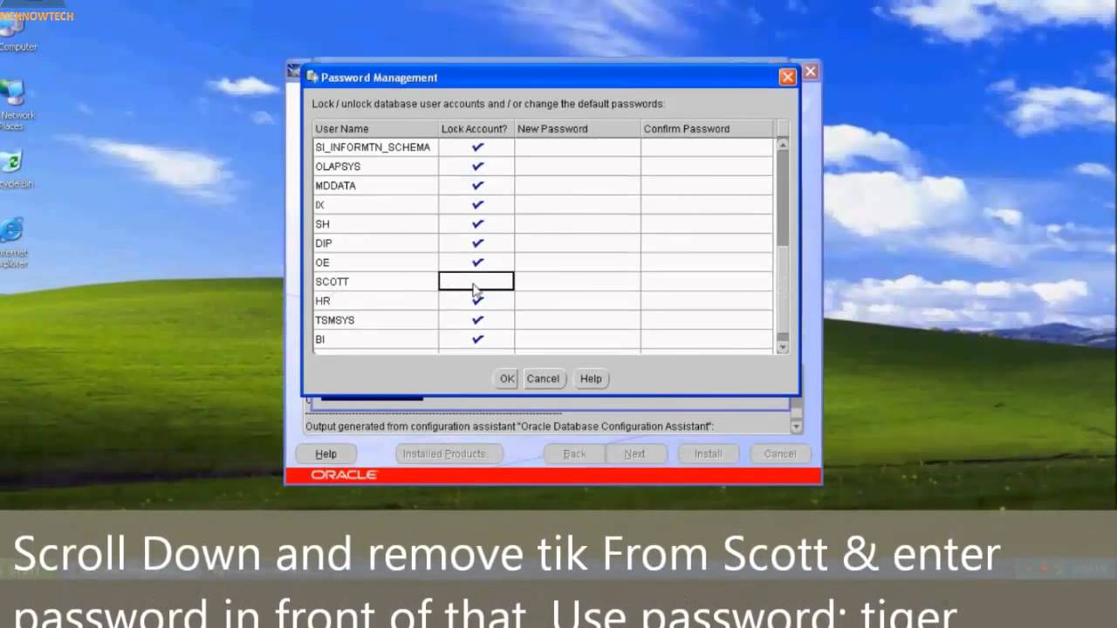Open Help in Password Management dialog
Image resolution: width=1117 pixels, height=628 pixels.
point(591,379)
